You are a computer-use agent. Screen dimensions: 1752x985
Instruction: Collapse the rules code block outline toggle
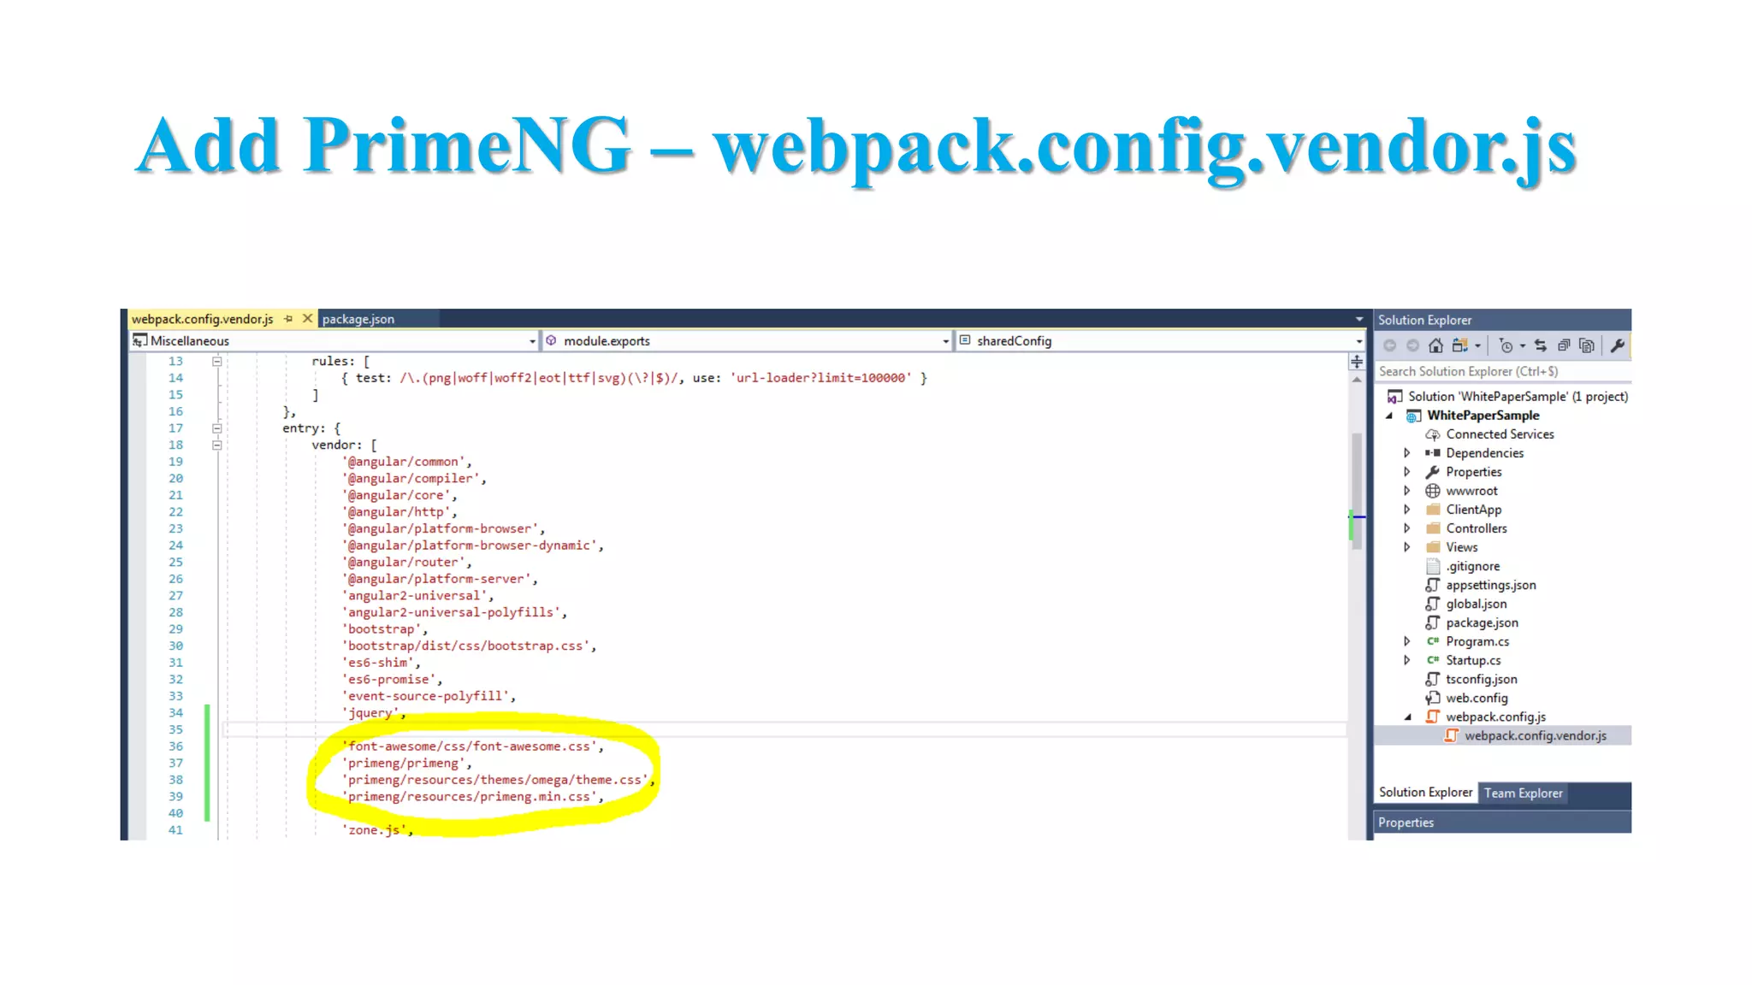coord(217,362)
